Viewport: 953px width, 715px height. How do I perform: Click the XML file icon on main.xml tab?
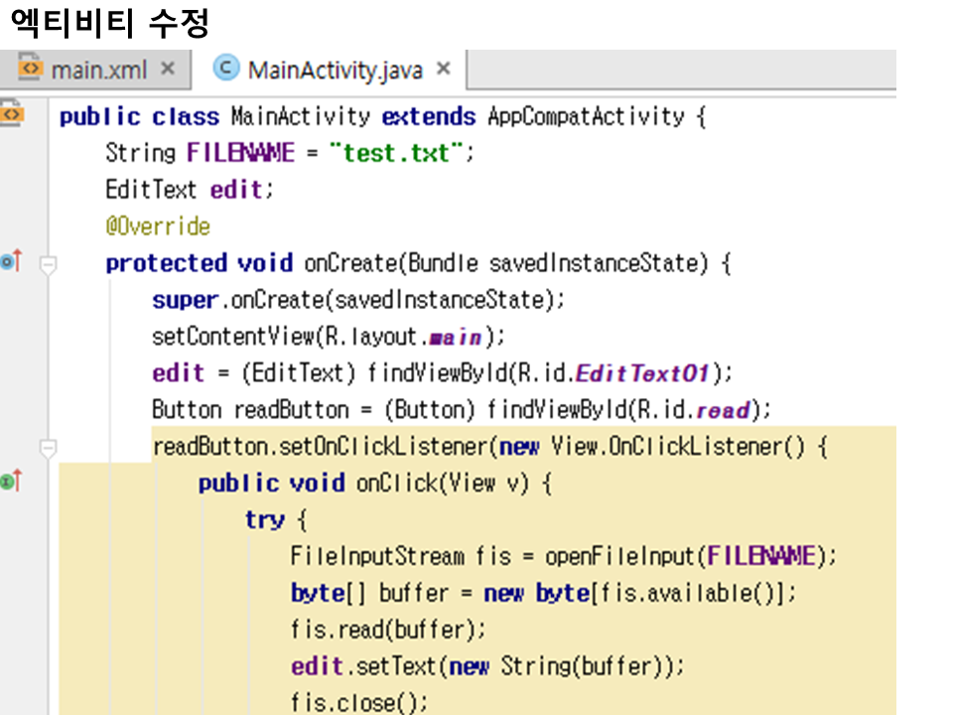31,70
